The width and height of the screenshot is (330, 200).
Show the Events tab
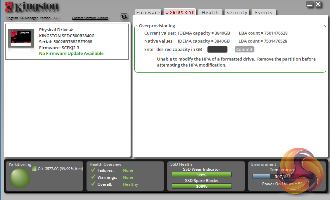(x=264, y=12)
